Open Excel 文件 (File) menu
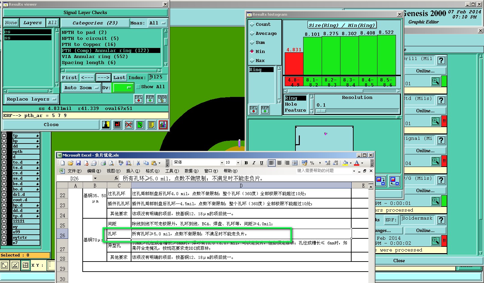Screen dimensions: 484x283 (74, 171)
